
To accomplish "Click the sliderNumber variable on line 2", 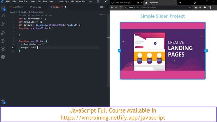I will pos(32,19).
